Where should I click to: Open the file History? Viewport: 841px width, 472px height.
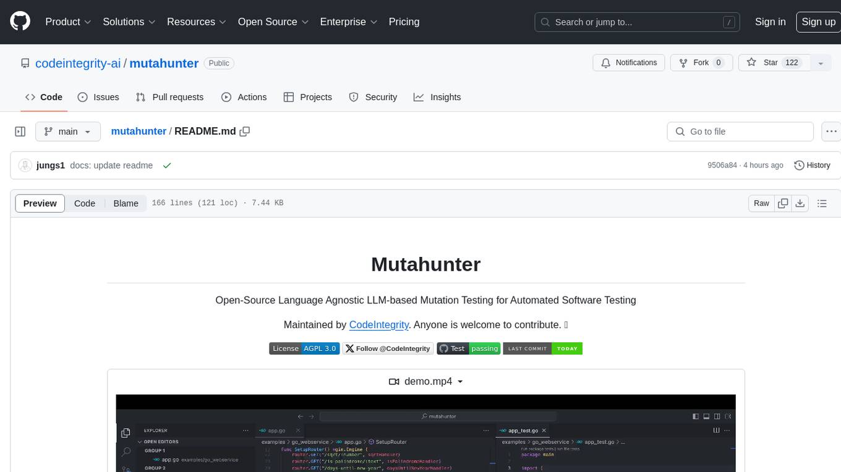(x=812, y=166)
